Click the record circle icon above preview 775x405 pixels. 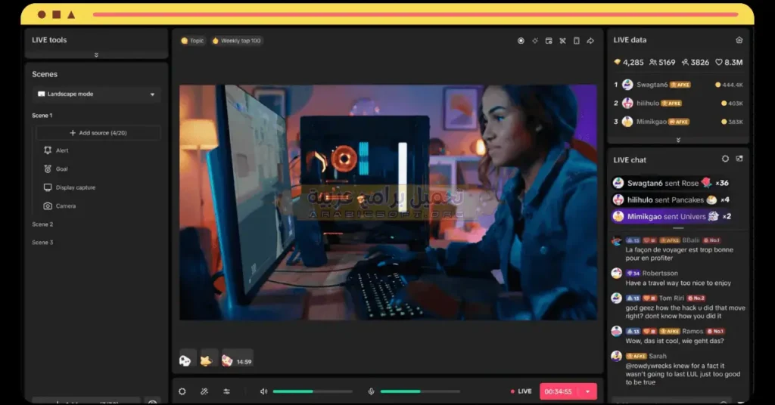[x=521, y=41]
